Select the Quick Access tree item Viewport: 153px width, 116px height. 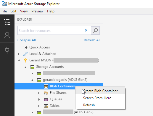point(40,47)
